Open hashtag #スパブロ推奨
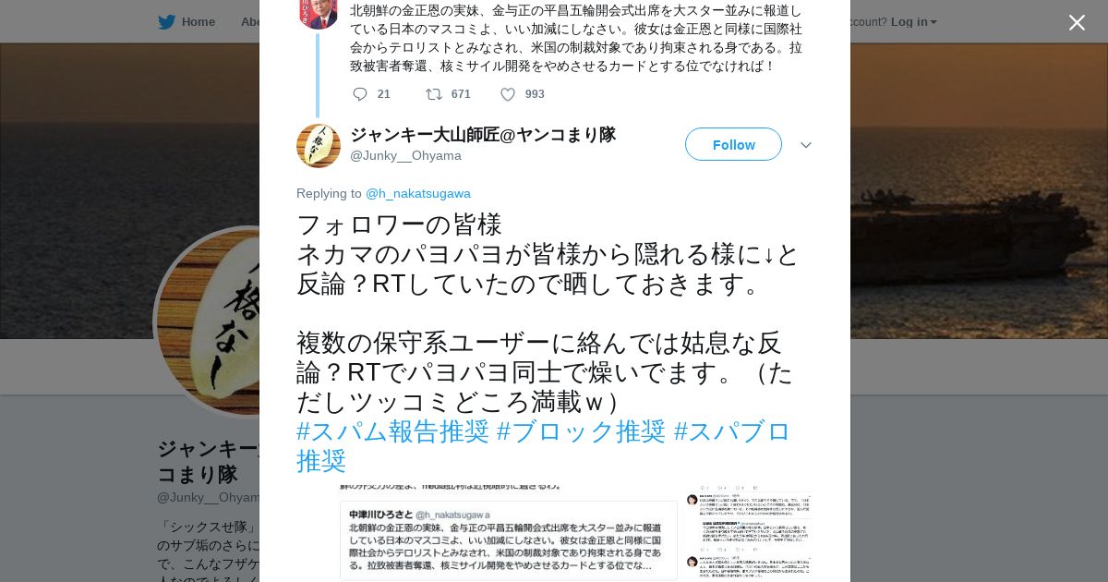This screenshot has height=582, width=1108. (x=544, y=446)
